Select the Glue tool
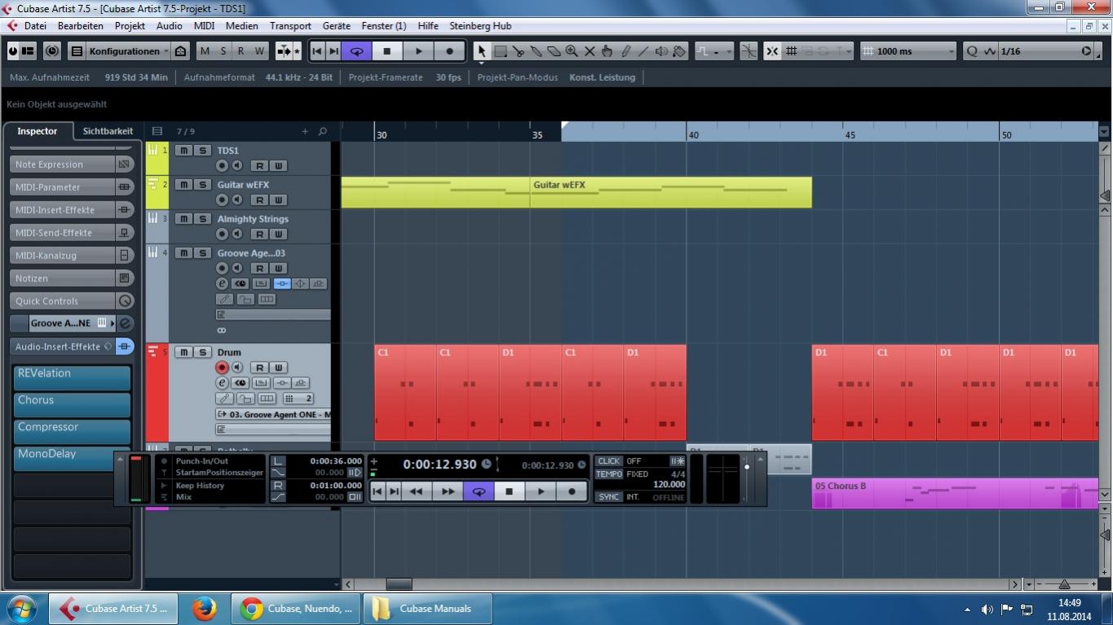1113x625 pixels. click(x=536, y=51)
